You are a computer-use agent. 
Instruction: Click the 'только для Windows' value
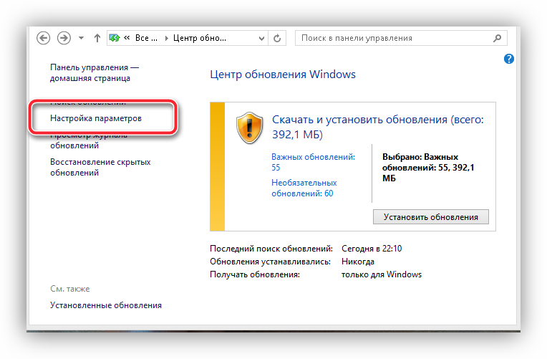(382, 274)
